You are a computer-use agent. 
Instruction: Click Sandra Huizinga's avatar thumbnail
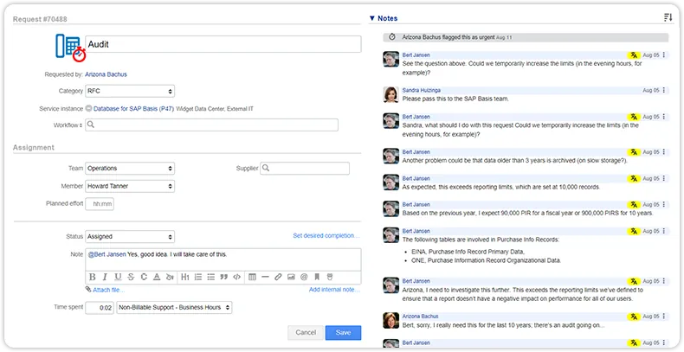pyautogui.click(x=390, y=94)
